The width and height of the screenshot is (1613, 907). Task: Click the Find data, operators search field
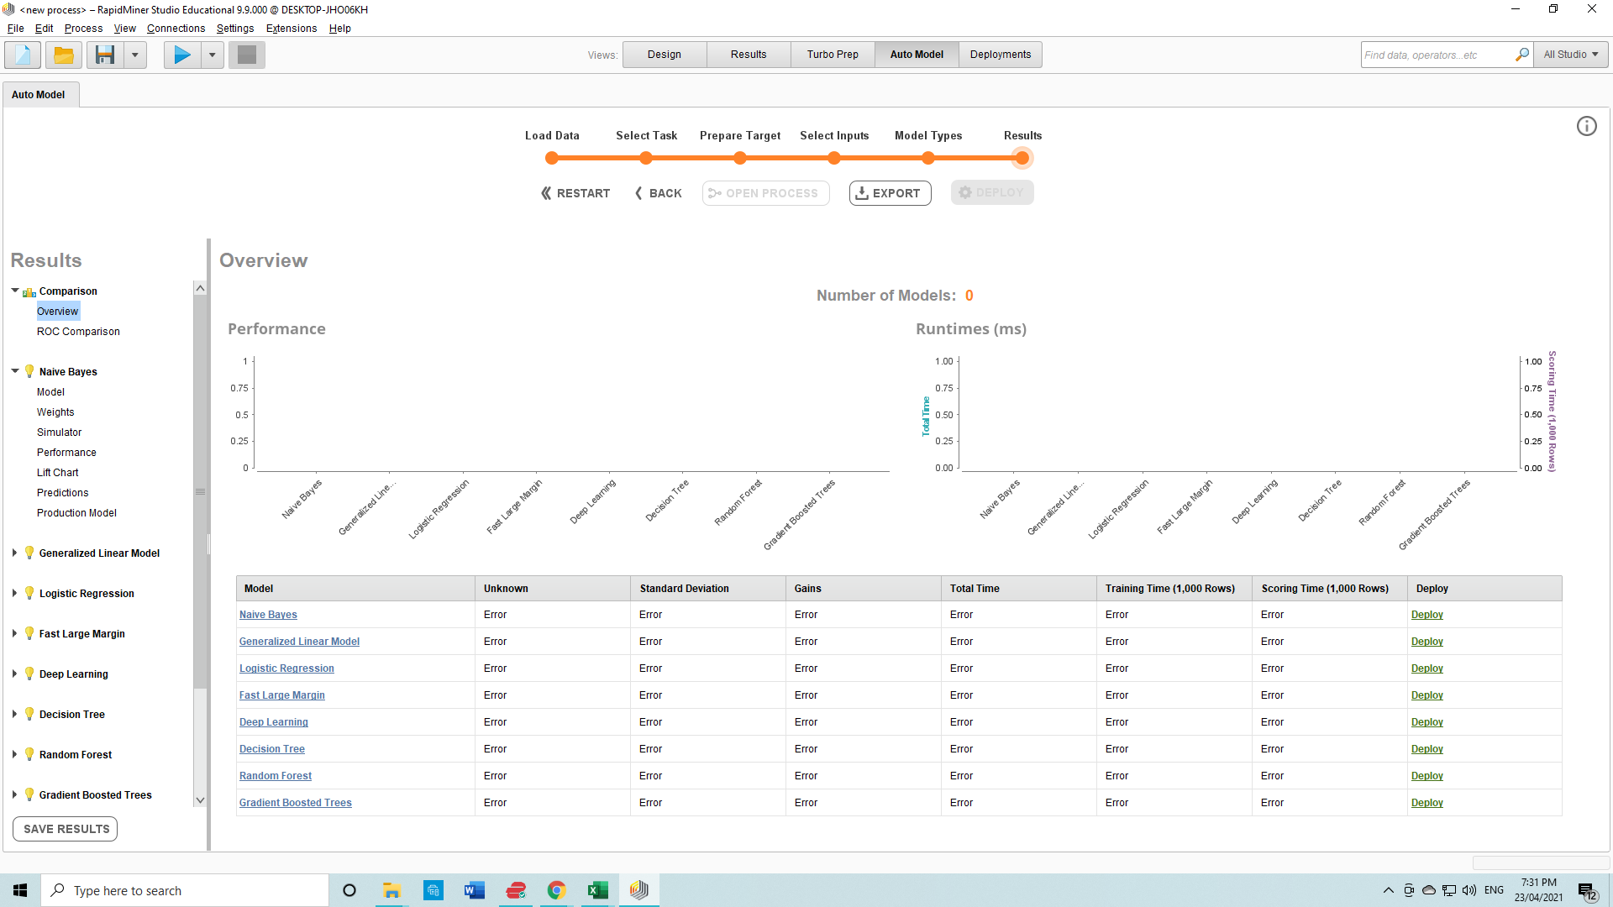(x=1437, y=55)
